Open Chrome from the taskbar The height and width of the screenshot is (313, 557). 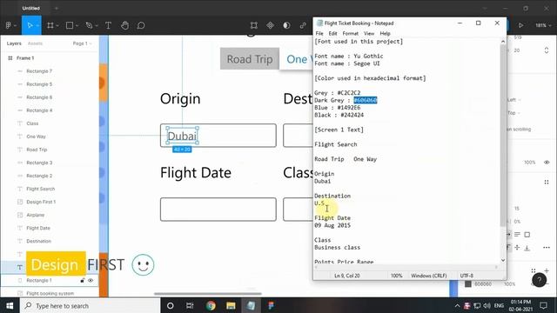[211, 305]
